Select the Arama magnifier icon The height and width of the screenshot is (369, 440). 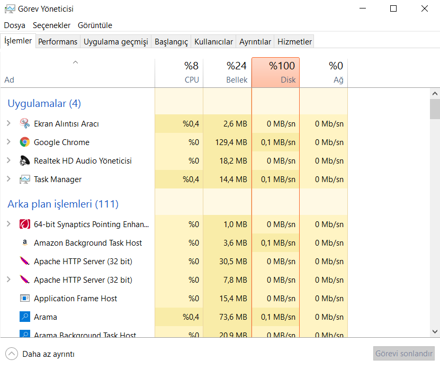(24, 317)
